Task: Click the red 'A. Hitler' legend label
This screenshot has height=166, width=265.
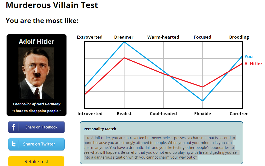Action: (x=253, y=64)
